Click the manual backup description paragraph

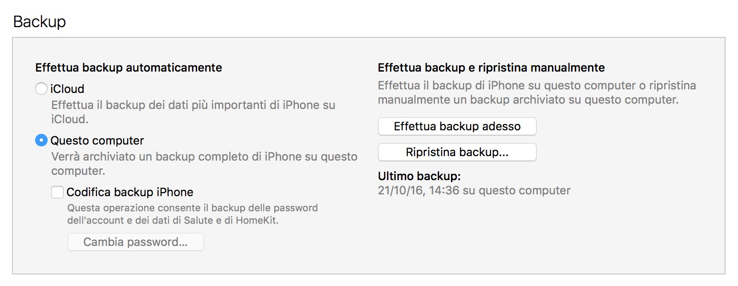[x=536, y=93]
